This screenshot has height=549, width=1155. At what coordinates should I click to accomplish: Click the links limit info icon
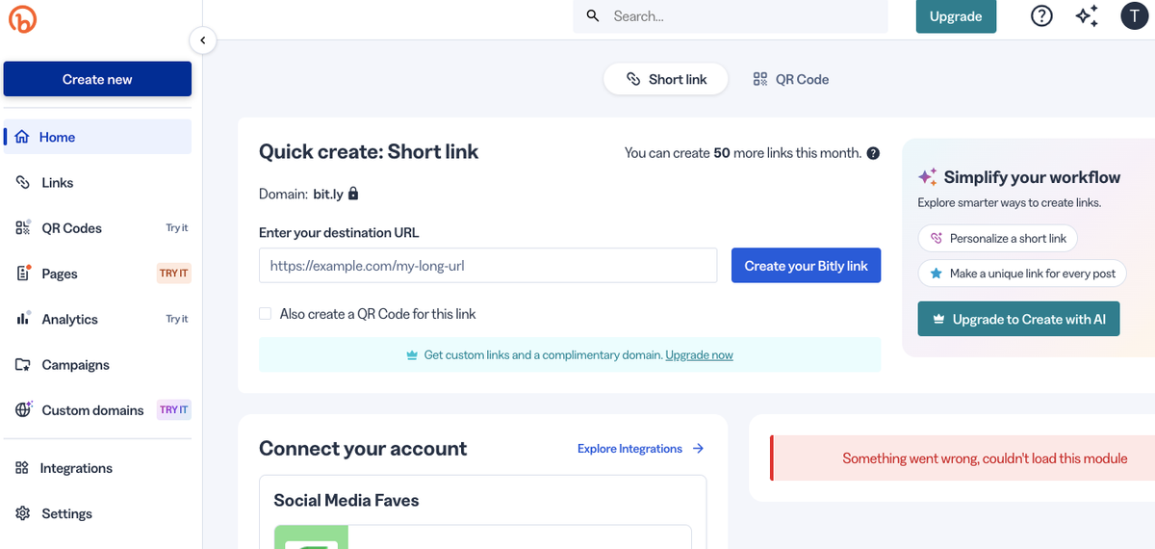(x=873, y=153)
